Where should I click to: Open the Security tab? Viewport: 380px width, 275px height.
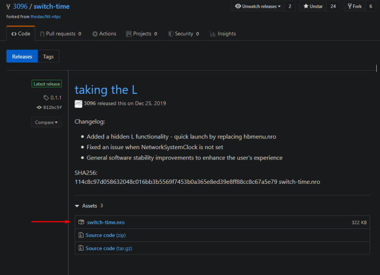[x=183, y=34]
